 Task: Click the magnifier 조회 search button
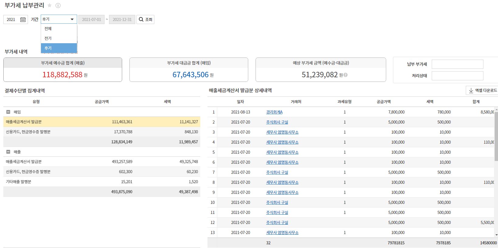[145, 19]
